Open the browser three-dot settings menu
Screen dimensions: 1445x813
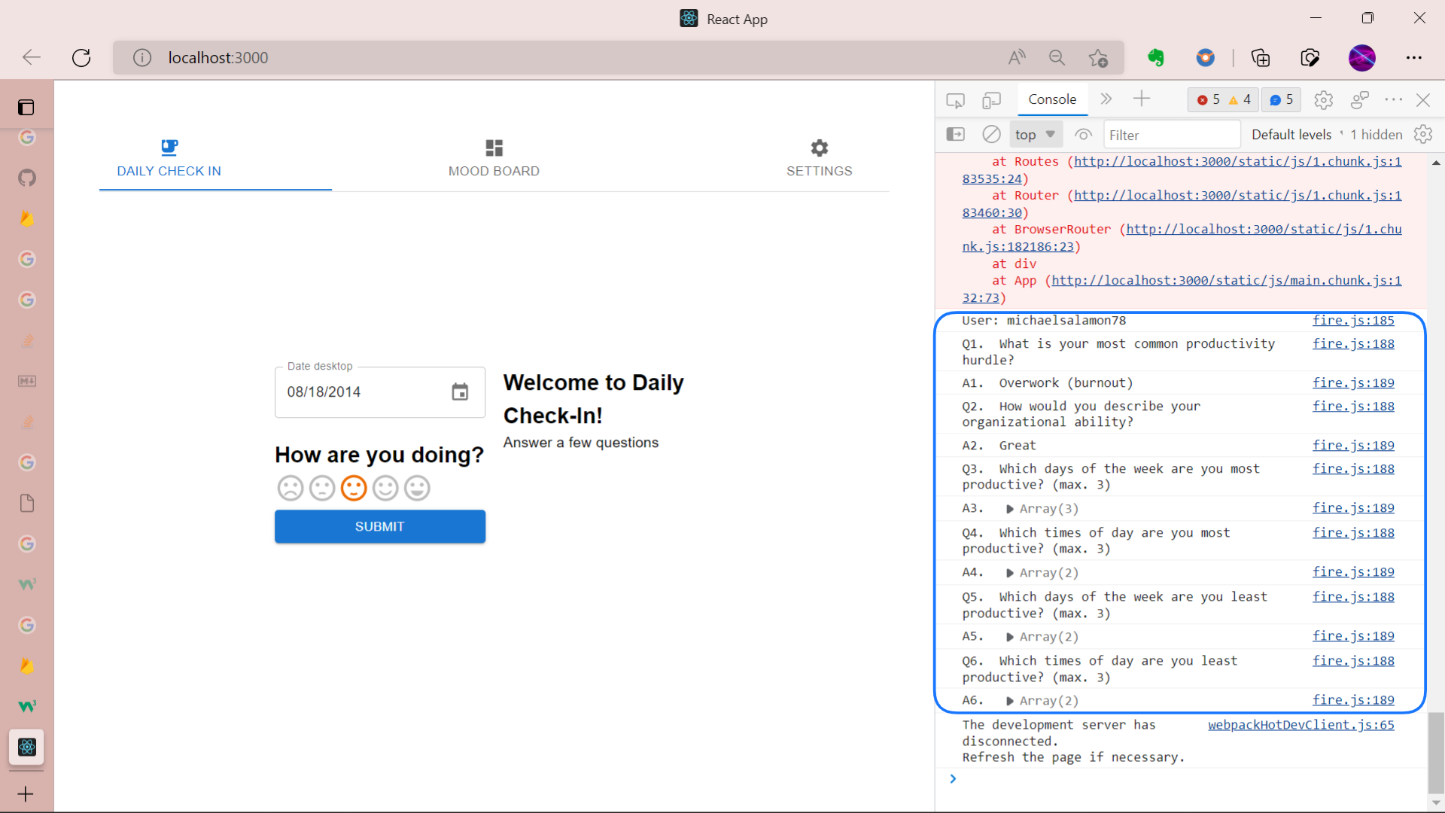(x=1415, y=57)
